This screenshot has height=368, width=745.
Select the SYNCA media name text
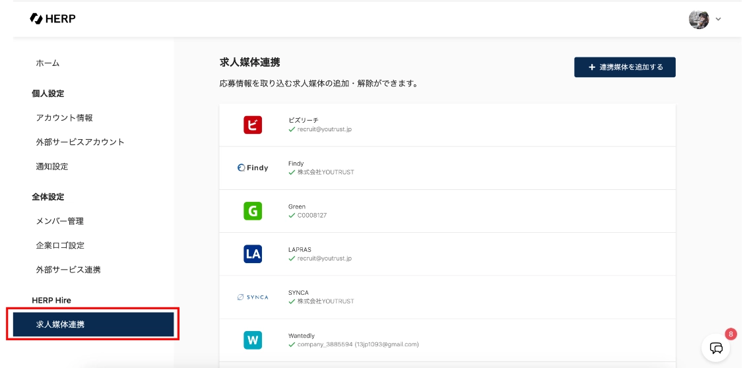tap(298, 293)
